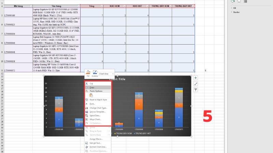The width and height of the screenshot is (273, 153).
Task: Select cell LT0000848
Action: [x=18, y=49]
